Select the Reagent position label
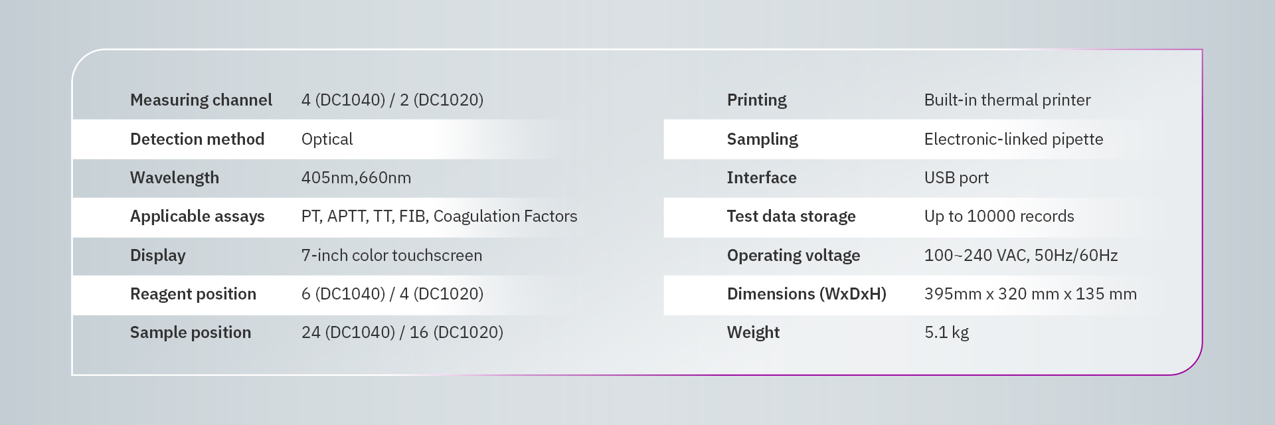The height and width of the screenshot is (425, 1275). coord(193,294)
